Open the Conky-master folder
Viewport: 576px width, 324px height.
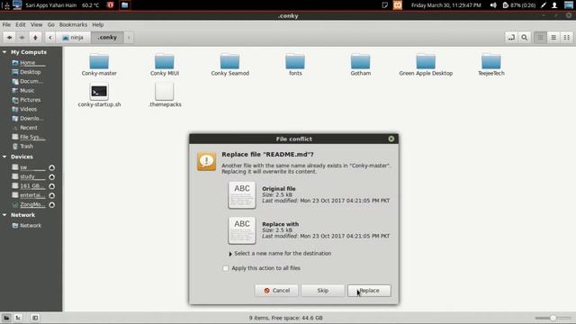click(99, 65)
